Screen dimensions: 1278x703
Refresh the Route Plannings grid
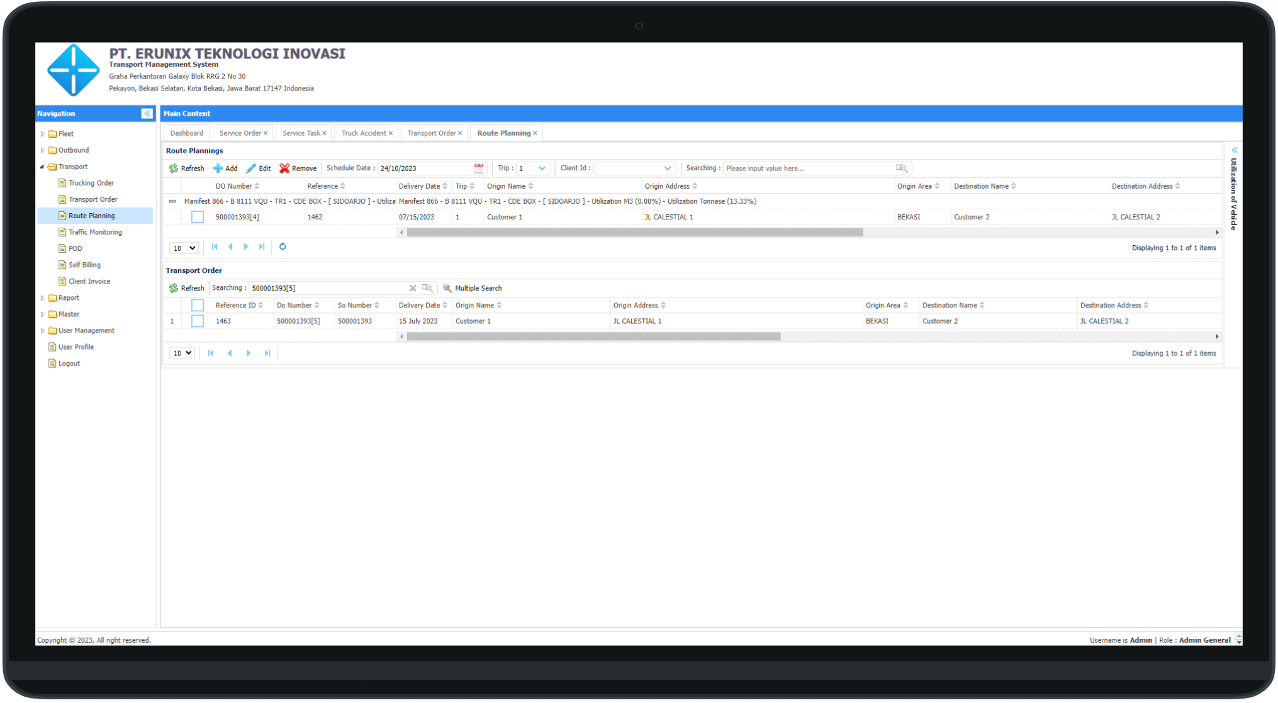point(186,169)
